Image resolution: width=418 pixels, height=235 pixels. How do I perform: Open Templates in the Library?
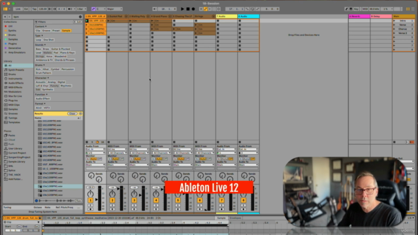14,122
